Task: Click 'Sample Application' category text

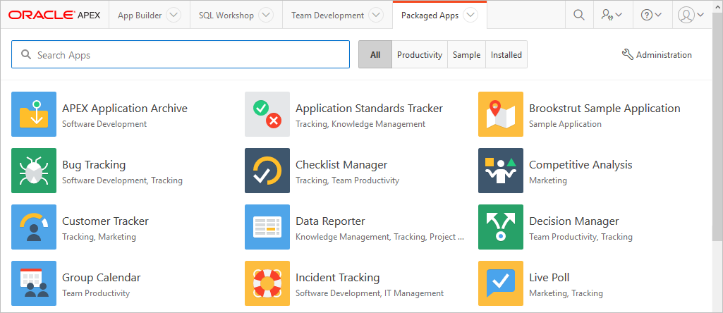Action: [565, 124]
